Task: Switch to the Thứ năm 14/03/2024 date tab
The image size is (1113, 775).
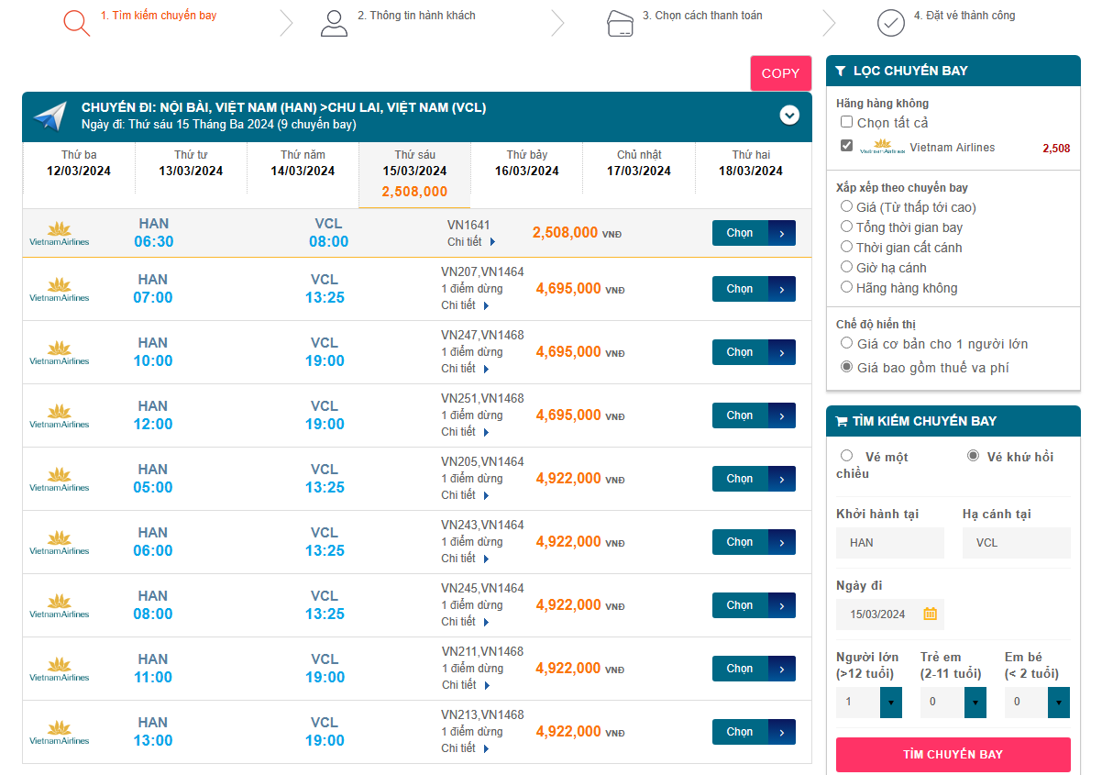Action: [x=303, y=163]
